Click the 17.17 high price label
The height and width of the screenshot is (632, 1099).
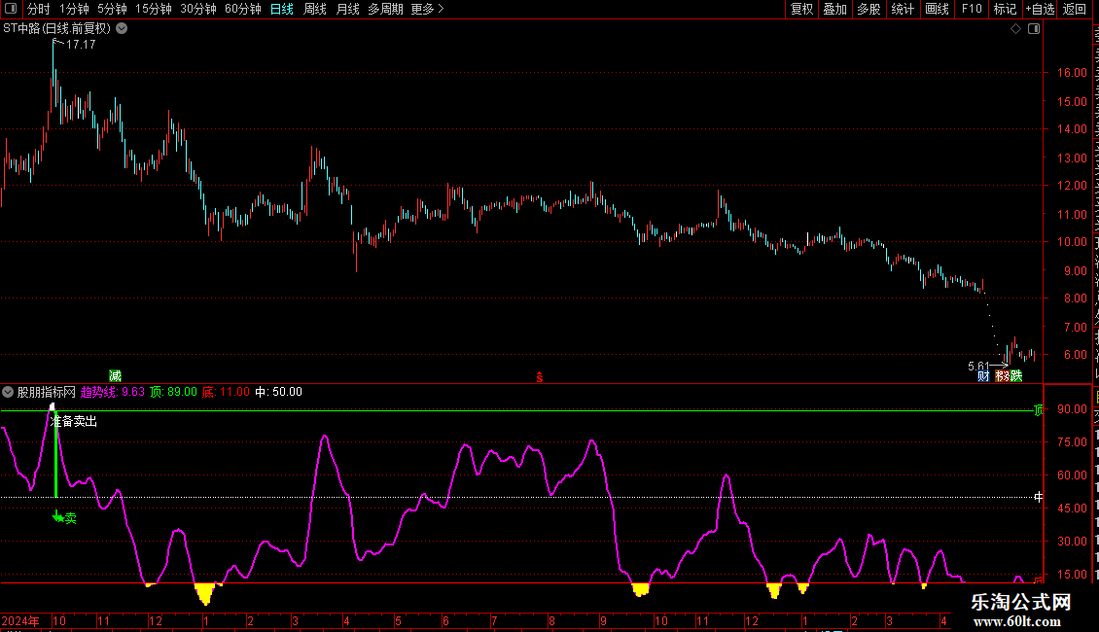81,44
